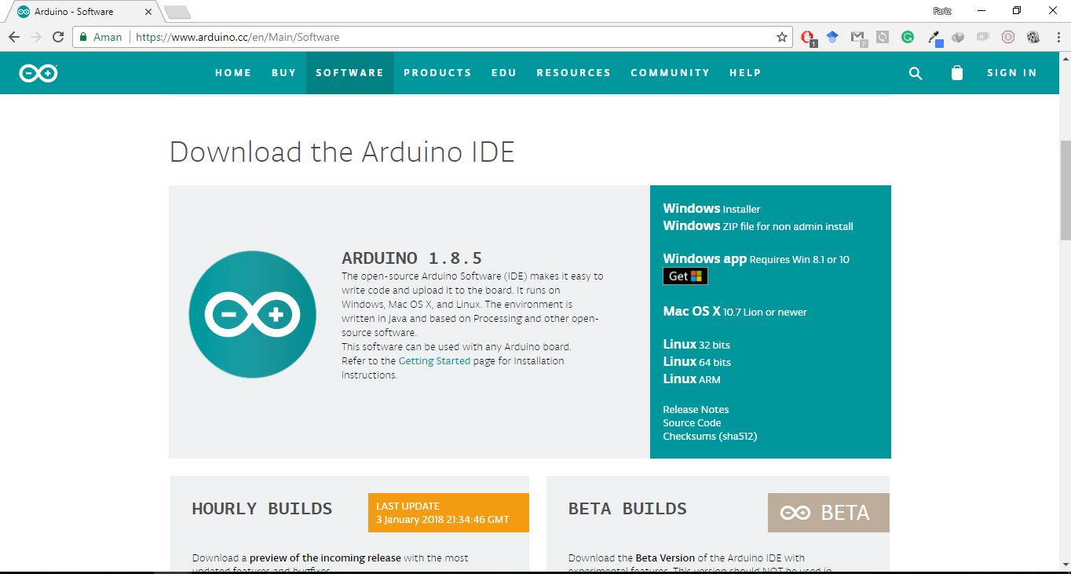Close the Arduino - Software tab
The image size is (1071, 574).
[148, 12]
